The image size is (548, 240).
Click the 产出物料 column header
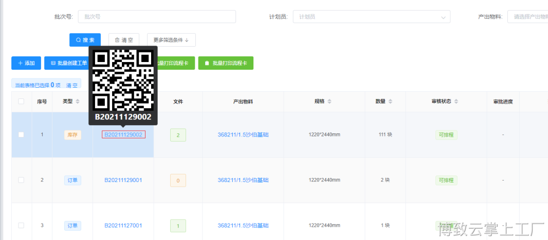pyautogui.click(x=243, y=102)
